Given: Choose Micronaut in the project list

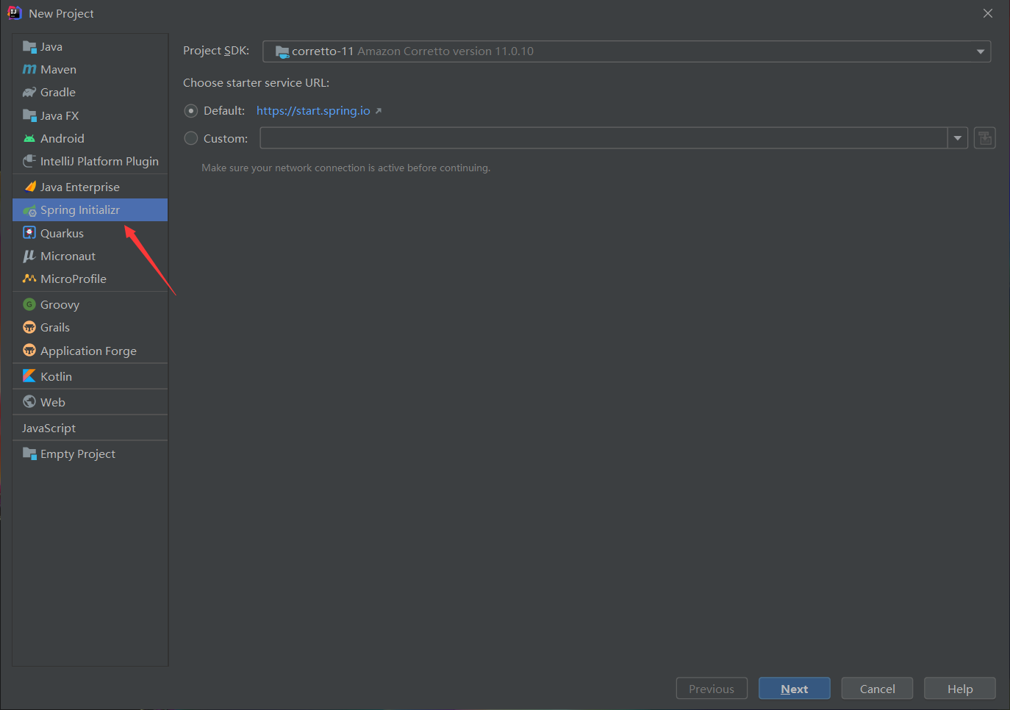Looking at the screenshot, I should [90, 256].
